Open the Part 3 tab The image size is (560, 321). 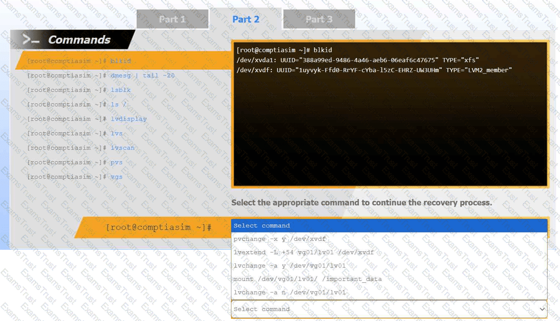[319, 19]
